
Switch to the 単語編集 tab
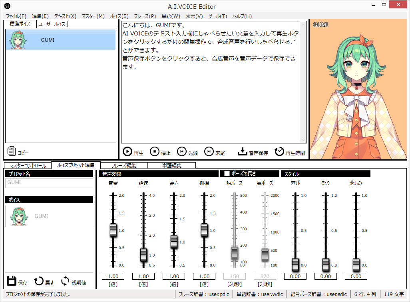point(171,166)
